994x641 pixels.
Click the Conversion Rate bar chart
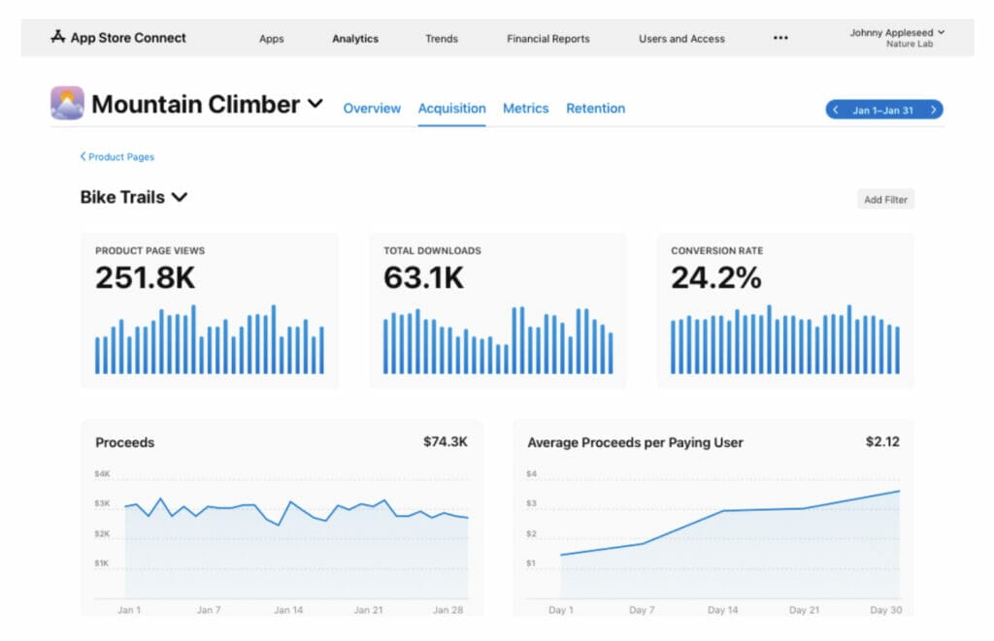tap(784, 339)
